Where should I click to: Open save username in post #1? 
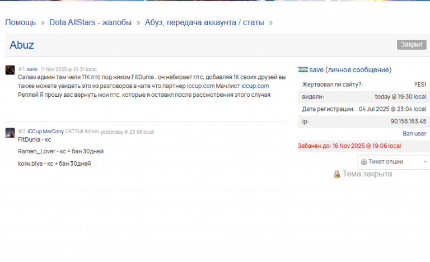pyautogui.click(x=32, y=69)
